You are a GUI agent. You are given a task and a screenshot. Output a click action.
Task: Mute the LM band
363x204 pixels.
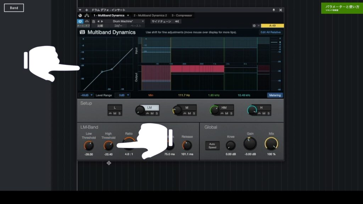pos(152,113)
